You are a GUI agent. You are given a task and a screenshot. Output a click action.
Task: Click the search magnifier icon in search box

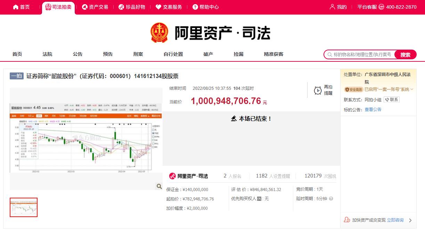(329, 54)
